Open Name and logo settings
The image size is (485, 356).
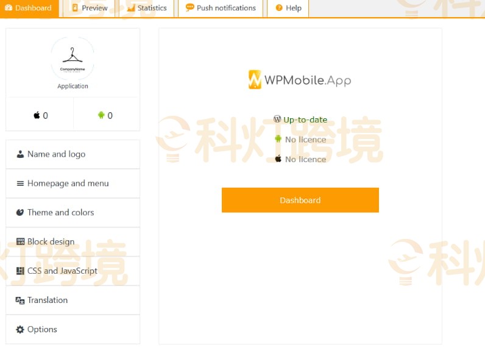pyautogui.click(x=73, y=154)
